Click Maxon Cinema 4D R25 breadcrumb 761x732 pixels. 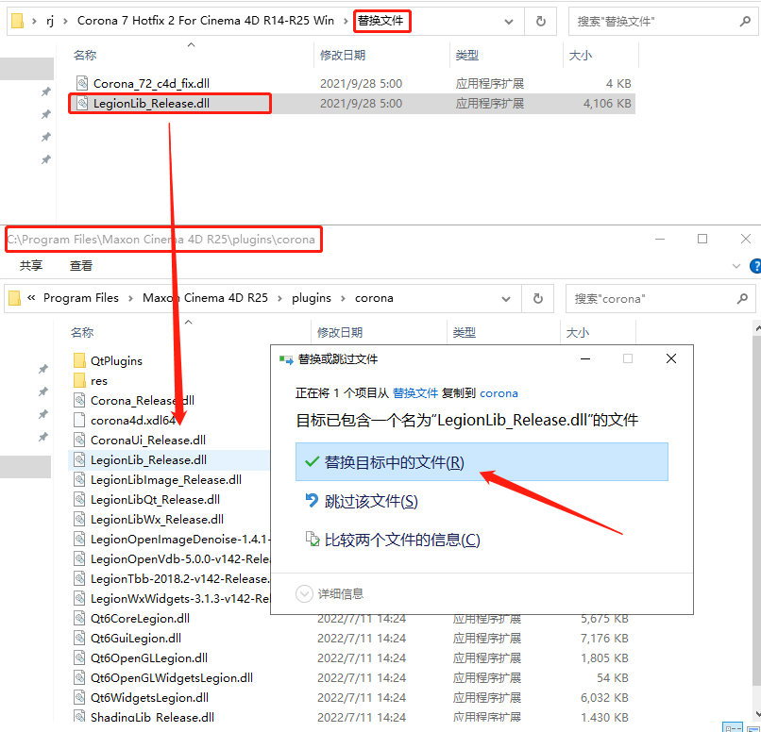pyautogui.click(x=205, y=298)
